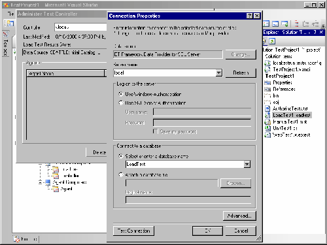Close the Solution Explorer panel
This screenshot has height=245, width=327.
click(321, 32)
